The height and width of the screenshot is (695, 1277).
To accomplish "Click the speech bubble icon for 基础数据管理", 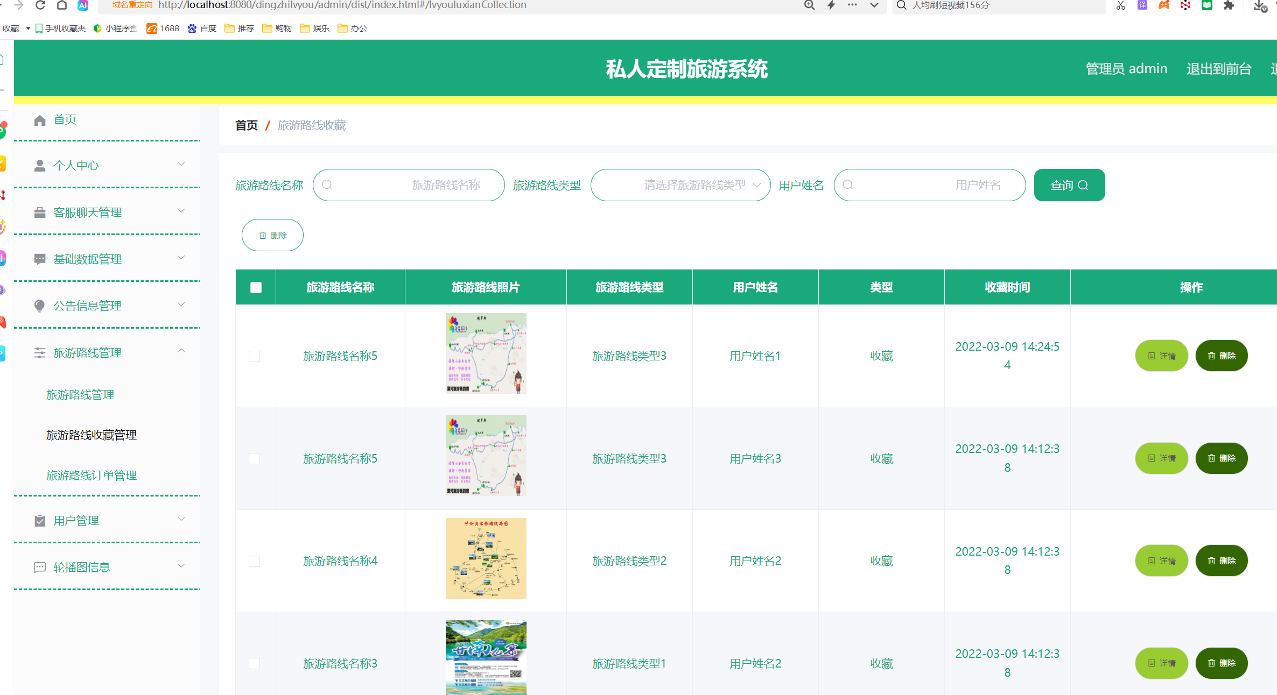I will [39, 259].
